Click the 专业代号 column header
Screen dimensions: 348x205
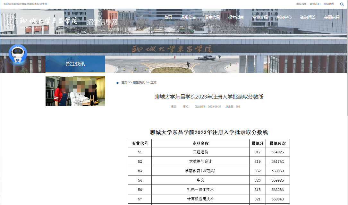tap(140, 143)
